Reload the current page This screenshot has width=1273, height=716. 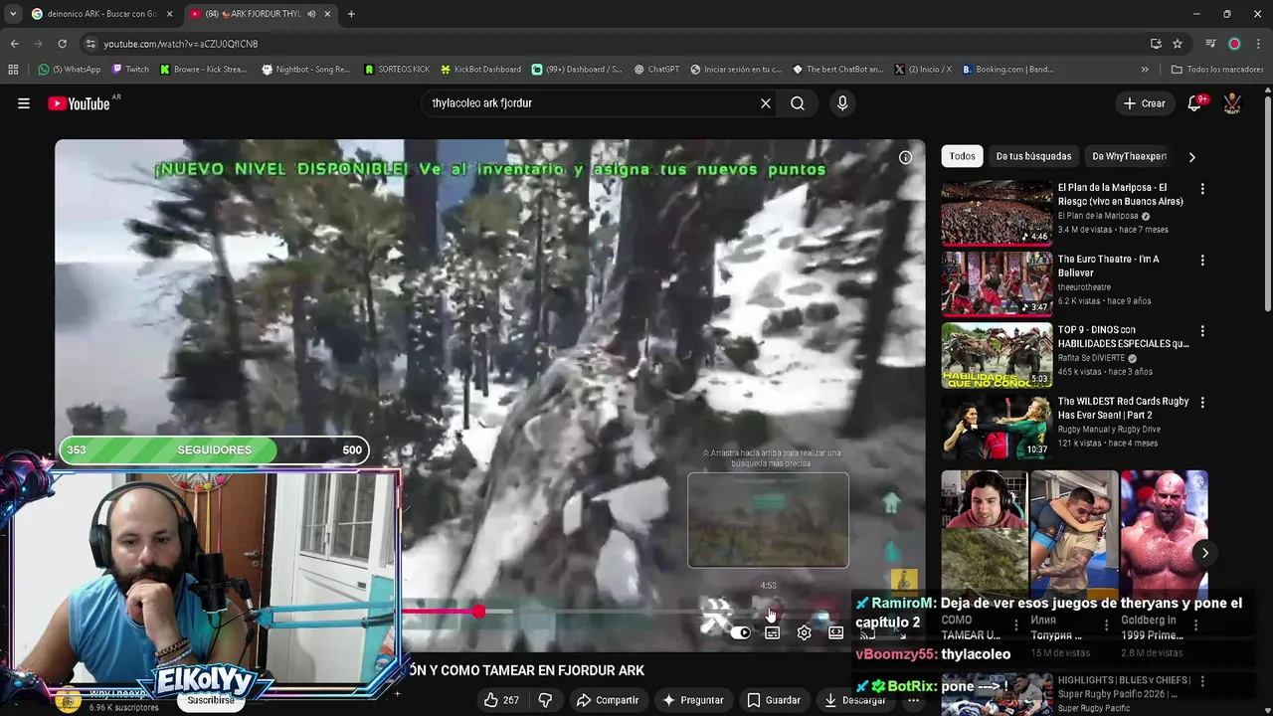click(x=62, y=44)
